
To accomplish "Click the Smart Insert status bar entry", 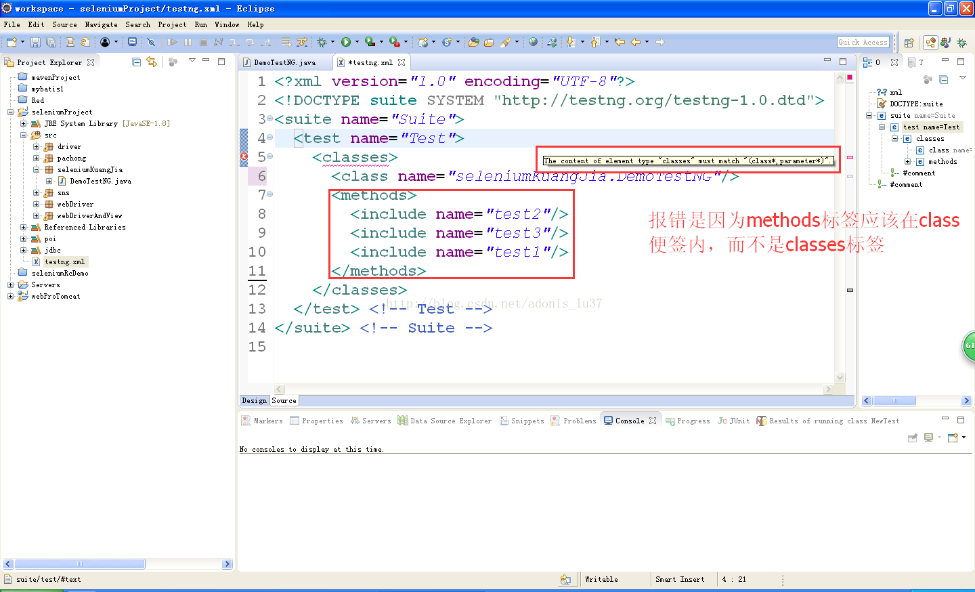I will tap(680, 579).
